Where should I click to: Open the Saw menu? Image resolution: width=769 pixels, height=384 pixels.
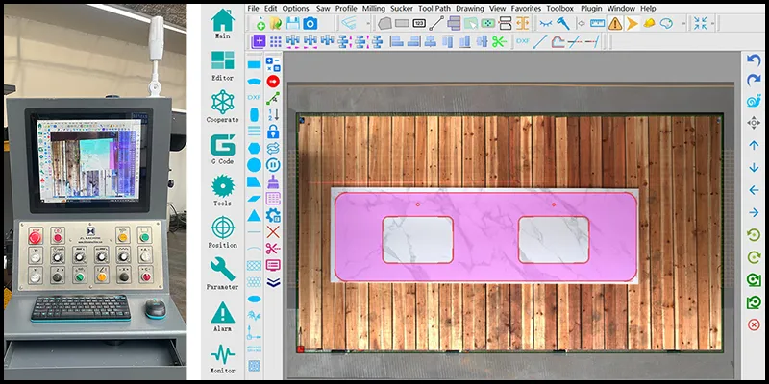(x=321, y=8)
